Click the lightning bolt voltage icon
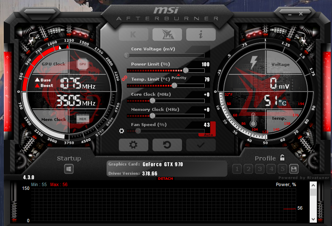The height and width of the screenshot is (226, 332). [x=254, y=63]
